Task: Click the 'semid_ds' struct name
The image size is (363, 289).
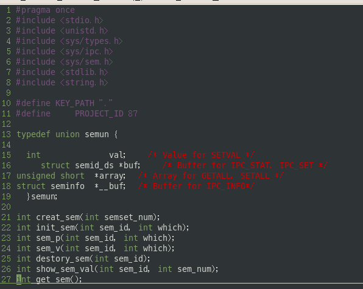Action: pos(94,165)
